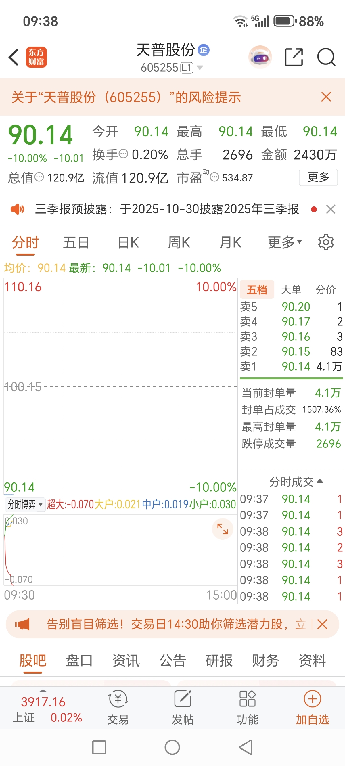The width and height of the screenshot is (345, 766).
Task: Tap the info icon next to 换手
Action: click(x=123, y=154)
